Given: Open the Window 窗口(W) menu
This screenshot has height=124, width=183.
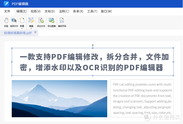Looking at the screenshot, I should click(x=106, y=11).
